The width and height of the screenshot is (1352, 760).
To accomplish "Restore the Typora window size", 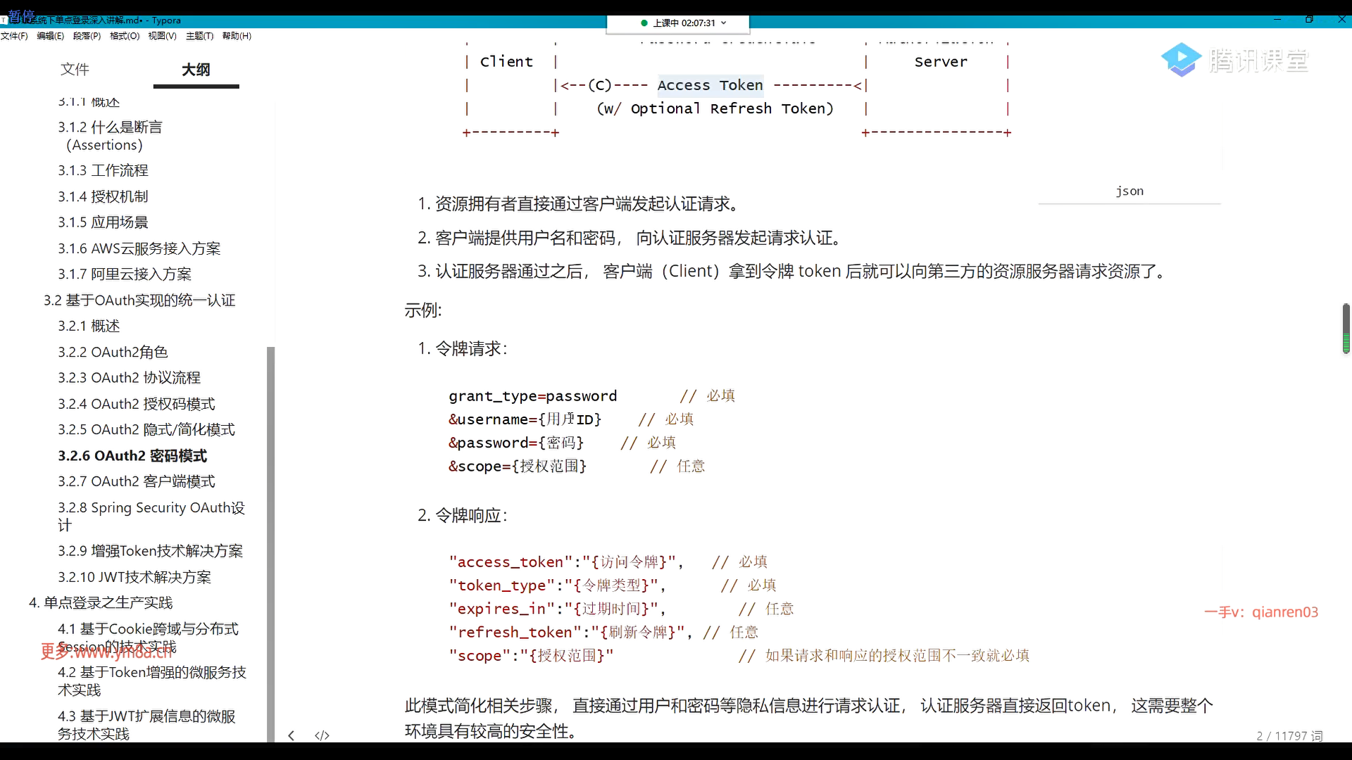I will point(1309,20).
